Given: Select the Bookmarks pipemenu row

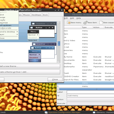Looking at the screenshot, I should pos(89,67).
